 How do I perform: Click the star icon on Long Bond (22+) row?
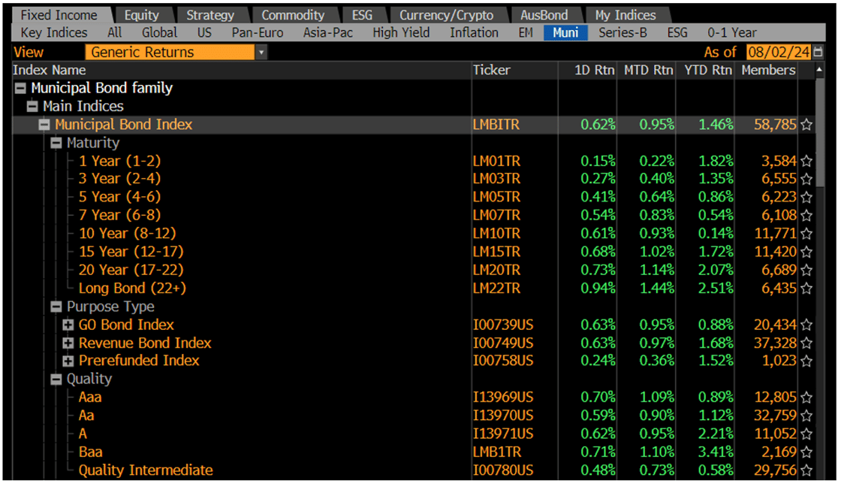point(806,288)
